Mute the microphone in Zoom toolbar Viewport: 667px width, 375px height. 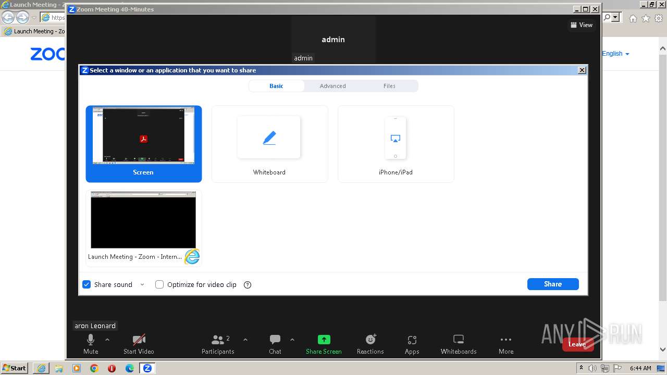pyautogui.click(x=91, y=344)
